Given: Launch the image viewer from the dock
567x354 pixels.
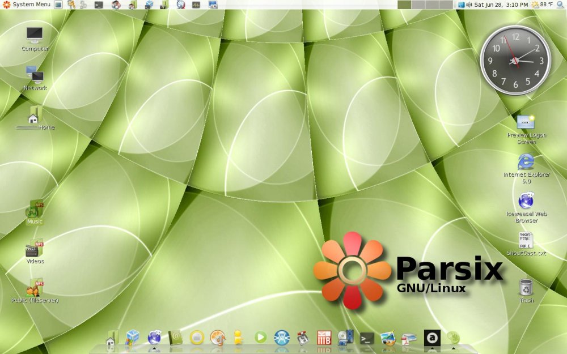Looking at the screenshot, I should [388, 339].
